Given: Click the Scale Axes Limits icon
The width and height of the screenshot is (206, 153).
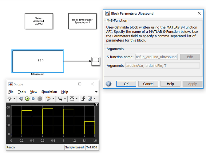Looking at the screenshot, I should 72,99.
